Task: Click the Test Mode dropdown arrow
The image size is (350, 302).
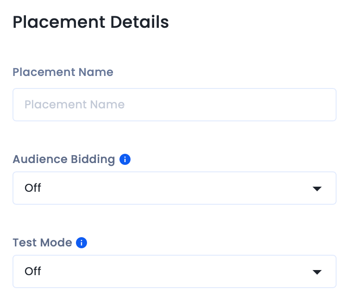Action: (317, 272)
